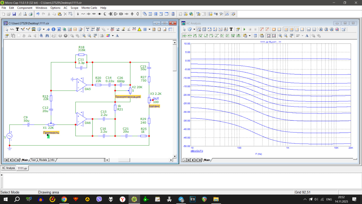Open the color palette dropdown arrow

click(113, 36)
